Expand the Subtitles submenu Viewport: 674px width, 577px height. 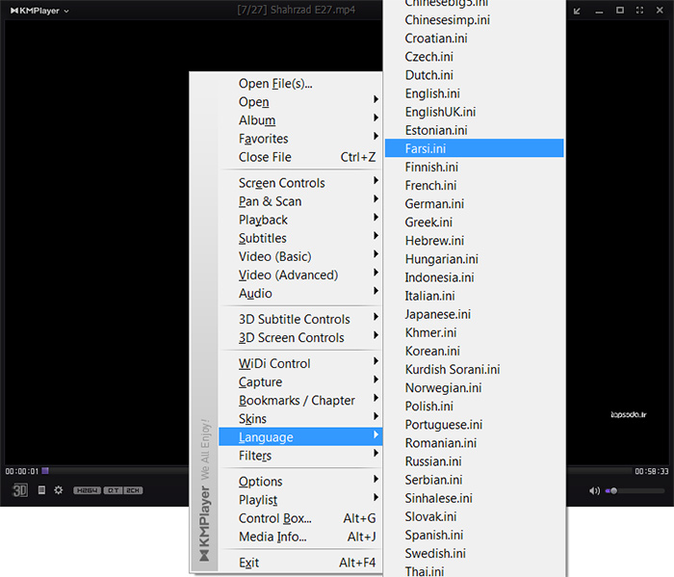pos(300,238)
